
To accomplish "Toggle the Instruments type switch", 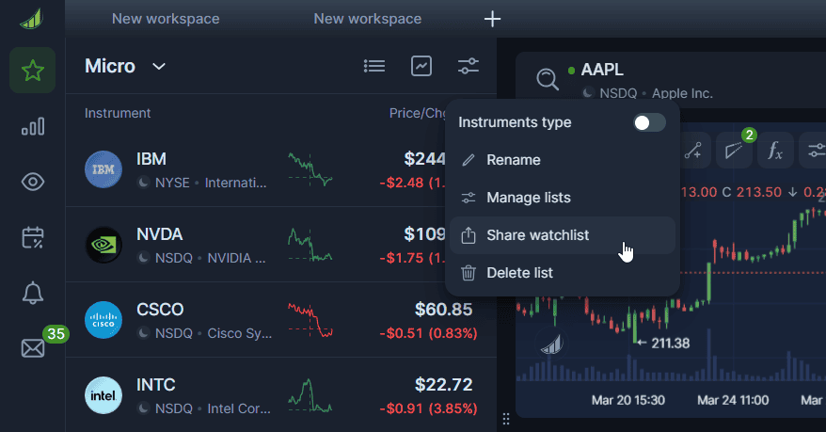I will (x=649, y=122).
